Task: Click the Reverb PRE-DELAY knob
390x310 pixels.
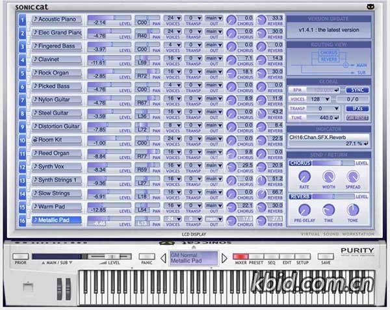Action: click(304, 210)
